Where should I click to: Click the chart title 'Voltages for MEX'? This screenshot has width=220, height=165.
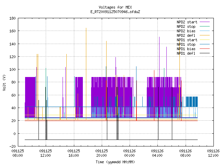(115, 7)
